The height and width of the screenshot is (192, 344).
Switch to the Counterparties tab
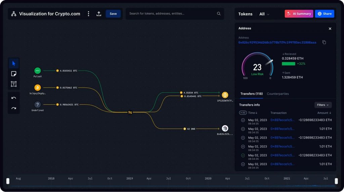tap(277, 94)
